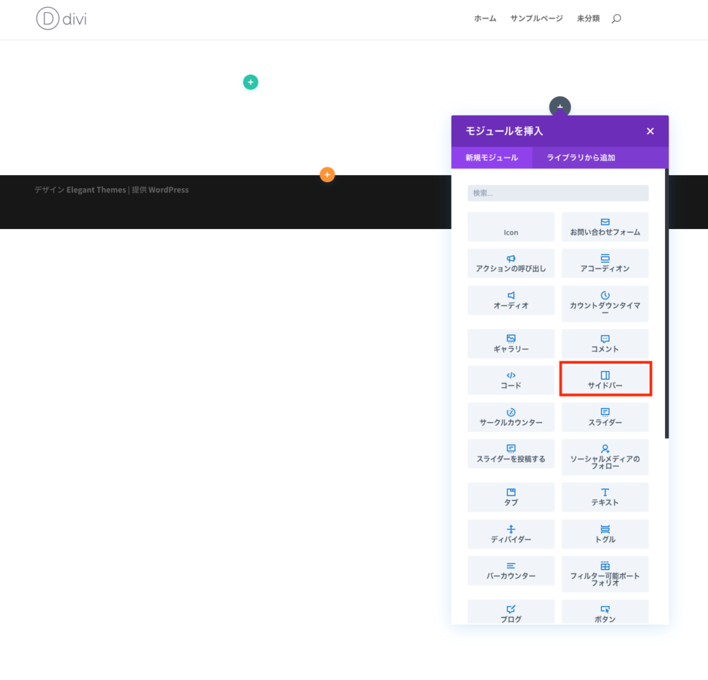Click the green add row plus button
The width and height of the screenshot is (708, 680).
point(250,82)
